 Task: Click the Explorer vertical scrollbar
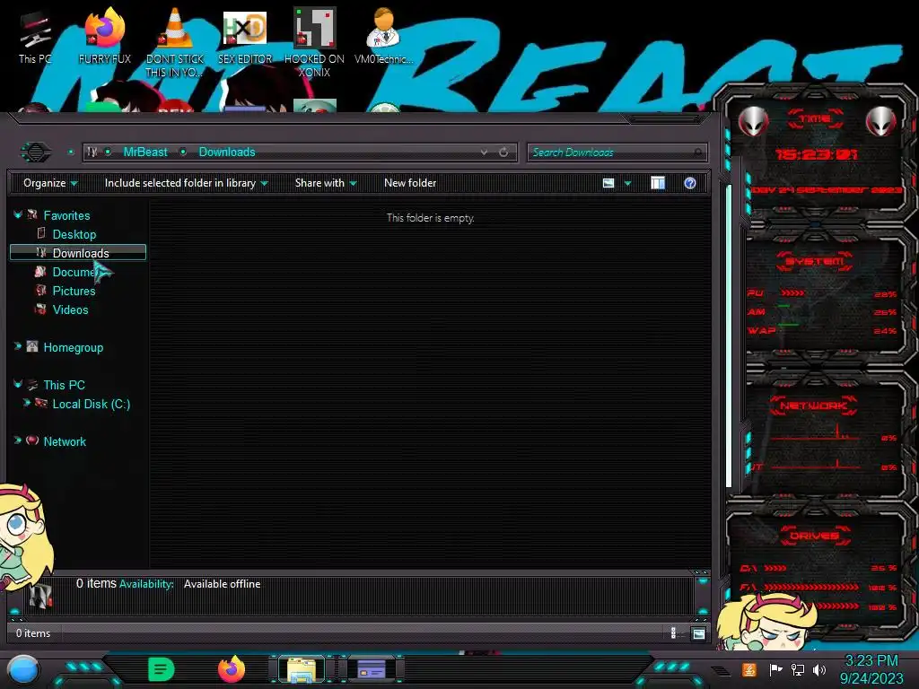click(729, 336)
